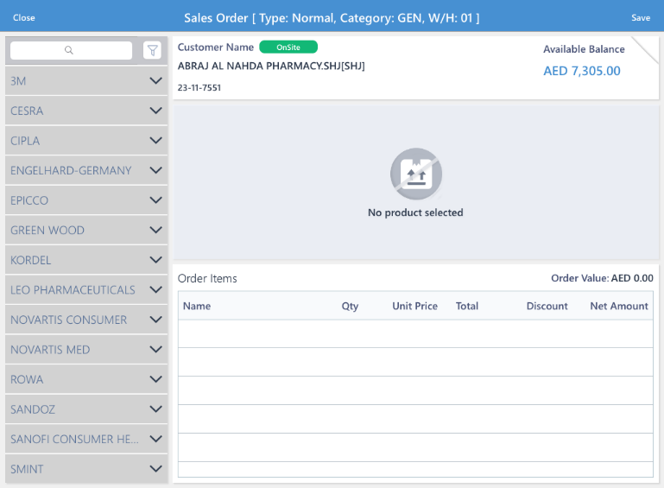
Task: Expand the ENGELHARD-GERMANY chevron
Action: (x=155, y=170)
